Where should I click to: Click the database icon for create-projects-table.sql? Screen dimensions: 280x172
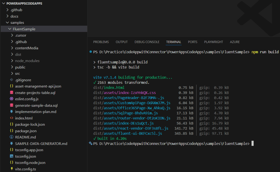pyautogui.click(x=11, y=93)
